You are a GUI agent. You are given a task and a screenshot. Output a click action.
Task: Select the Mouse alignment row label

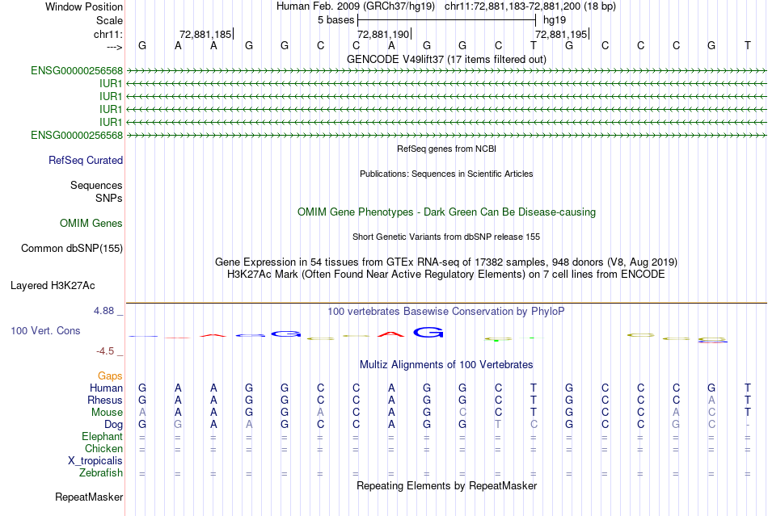(107, 413)
